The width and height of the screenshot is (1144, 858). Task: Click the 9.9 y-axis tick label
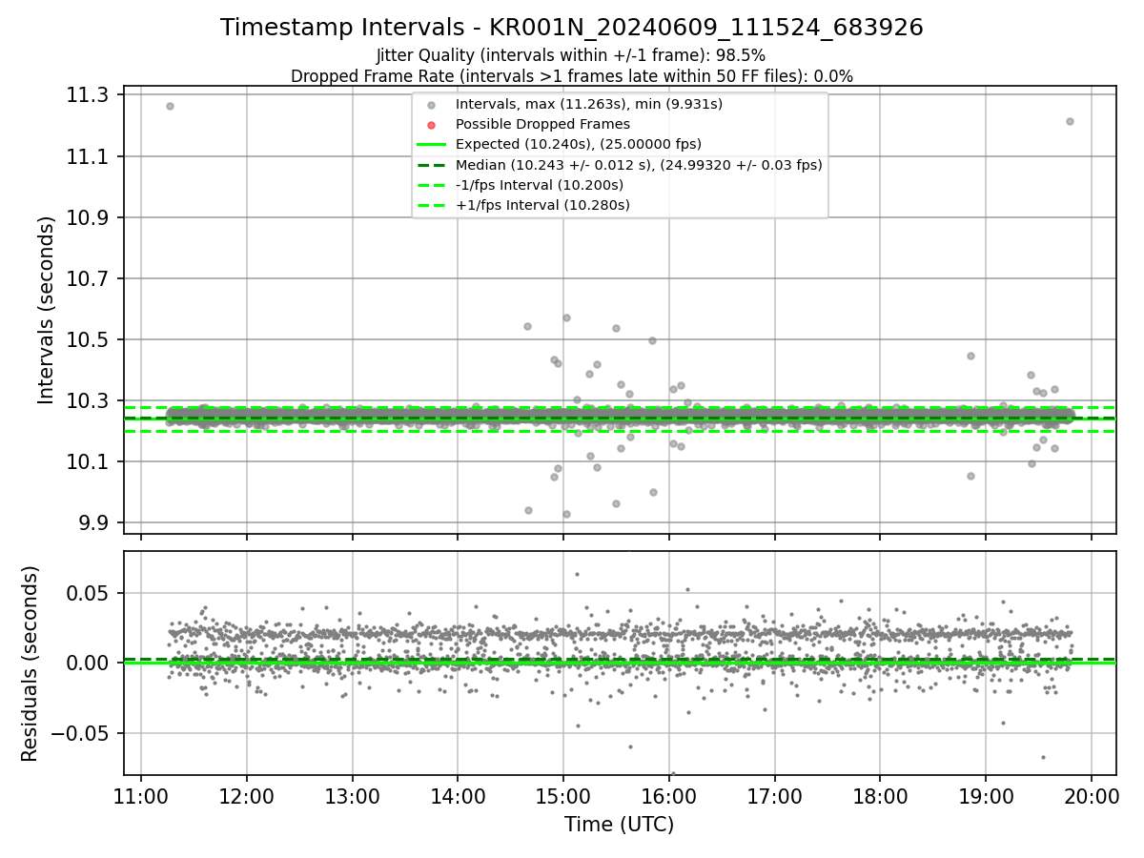click(x=93, y=522)
